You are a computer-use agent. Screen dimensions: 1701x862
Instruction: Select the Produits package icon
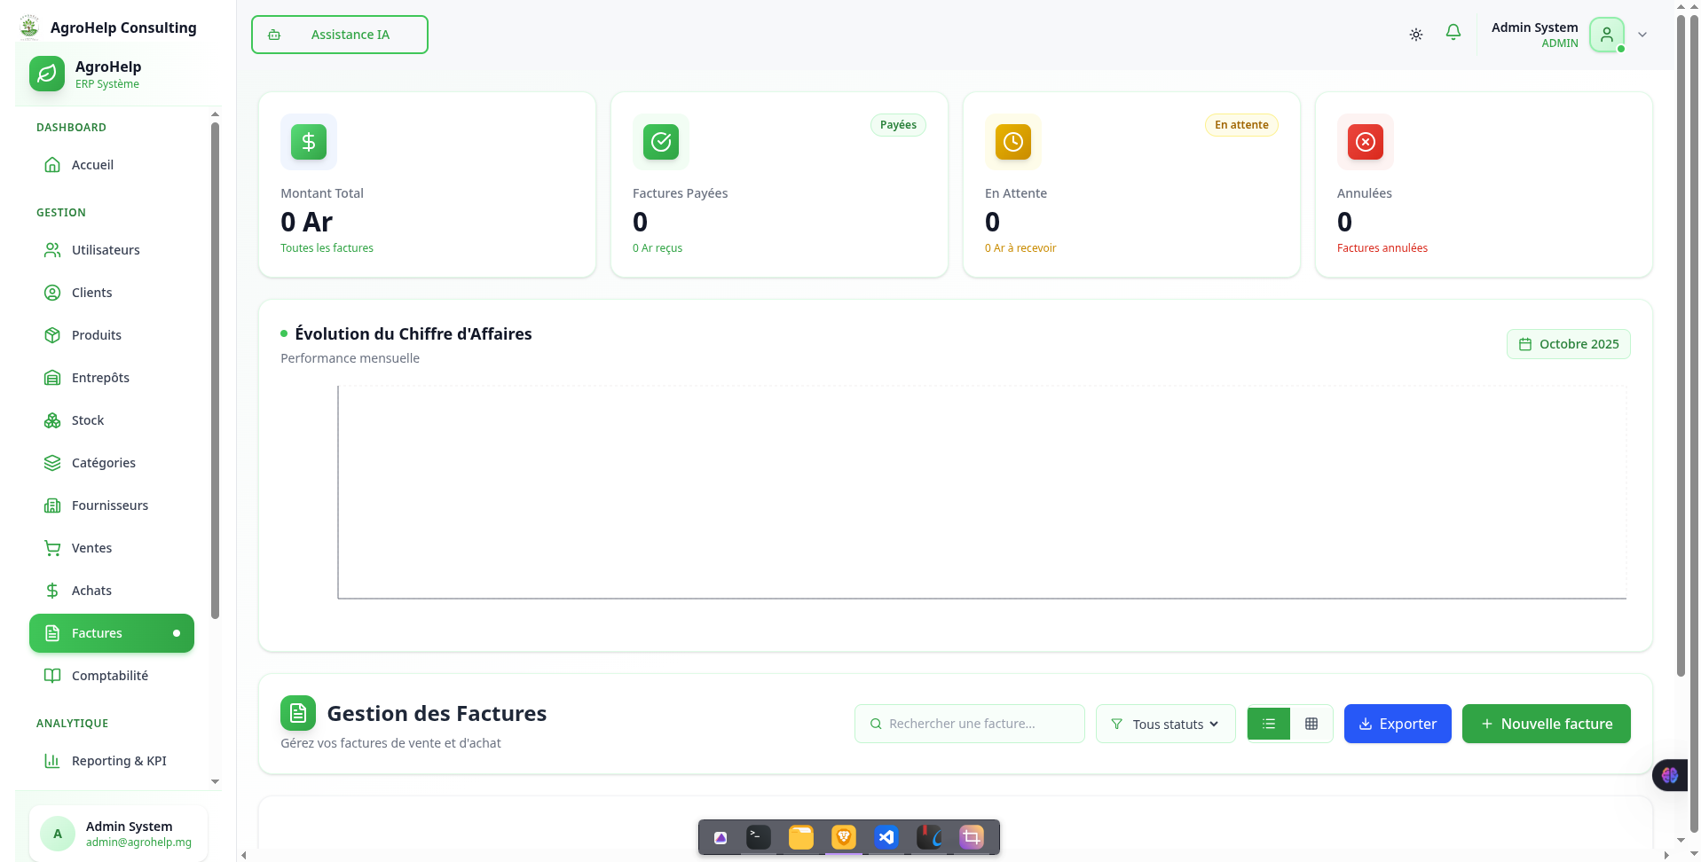(x=54, y=334)
